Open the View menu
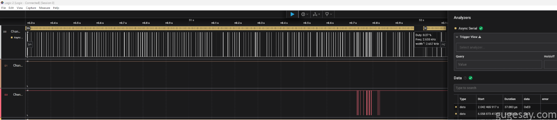Screen dimensions: 557x120 [x=20, y=8]
